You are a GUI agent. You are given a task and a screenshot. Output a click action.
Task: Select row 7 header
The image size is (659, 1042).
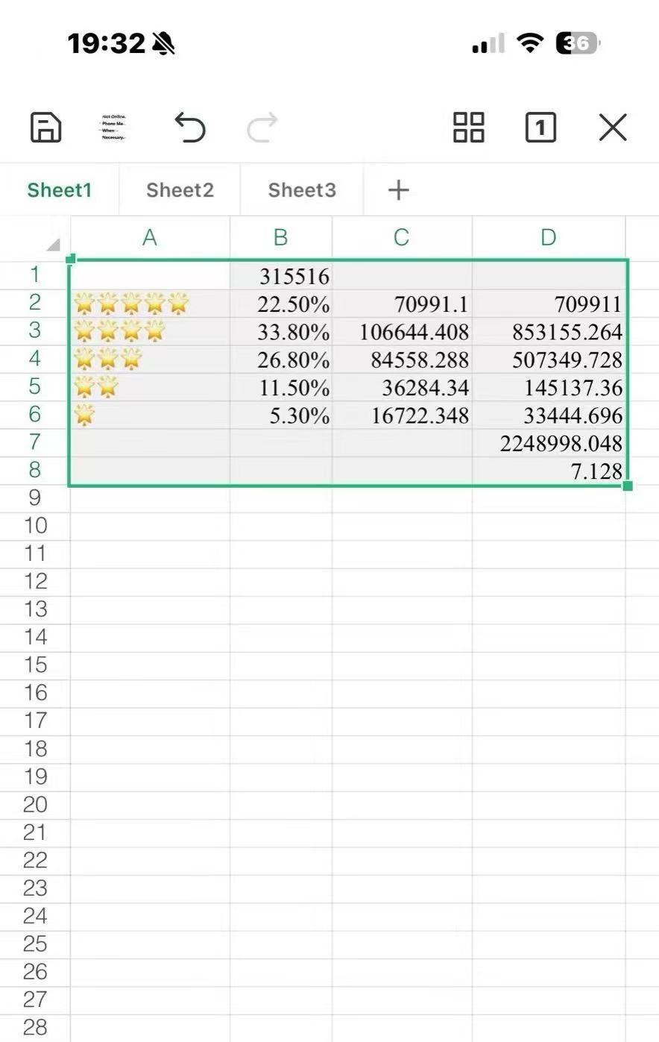coord(34,442)
